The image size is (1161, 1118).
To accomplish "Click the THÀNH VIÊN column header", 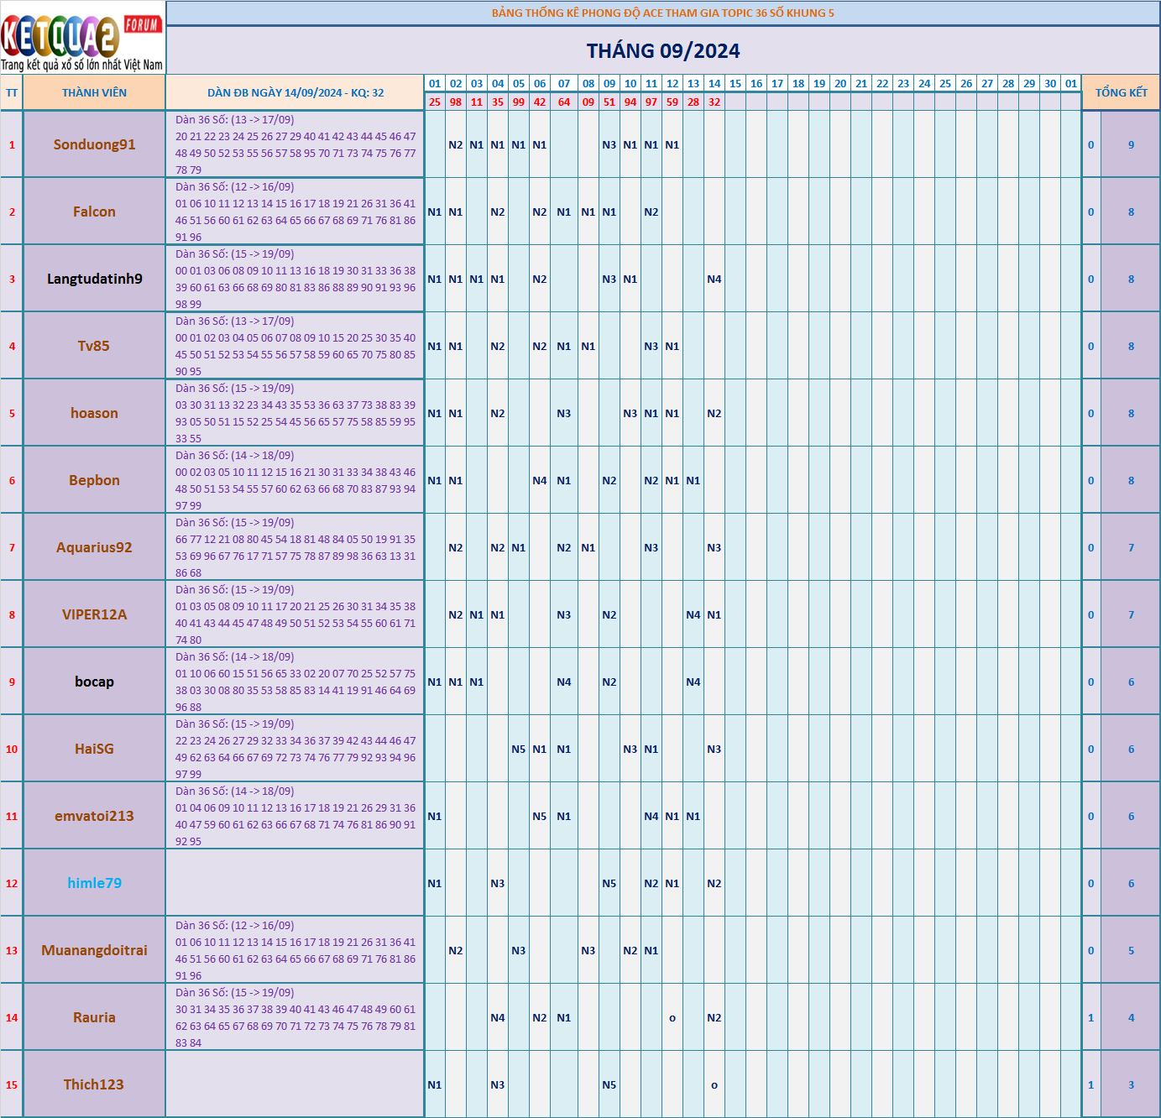I will 94,92.
